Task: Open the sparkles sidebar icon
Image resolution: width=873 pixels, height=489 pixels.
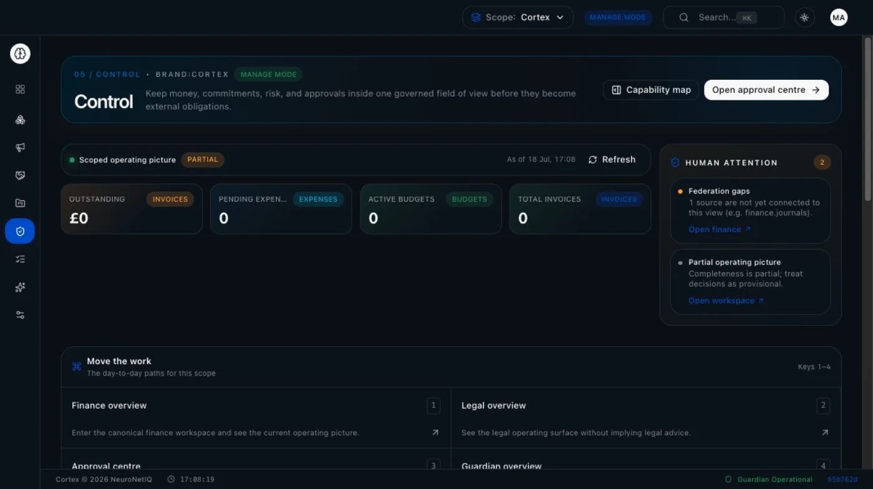Action: (x=20, y=287)
